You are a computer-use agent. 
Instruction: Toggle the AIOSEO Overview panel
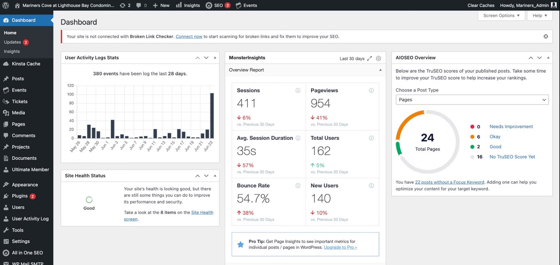click(548, 58)
